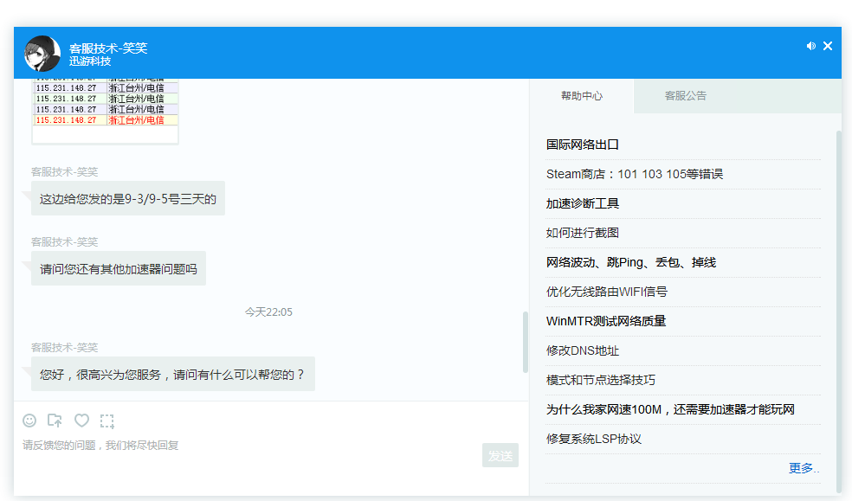This screenshot has height=501, width=852.
Task: Open the emoji picker icon
Action: [x=29, y=421]
